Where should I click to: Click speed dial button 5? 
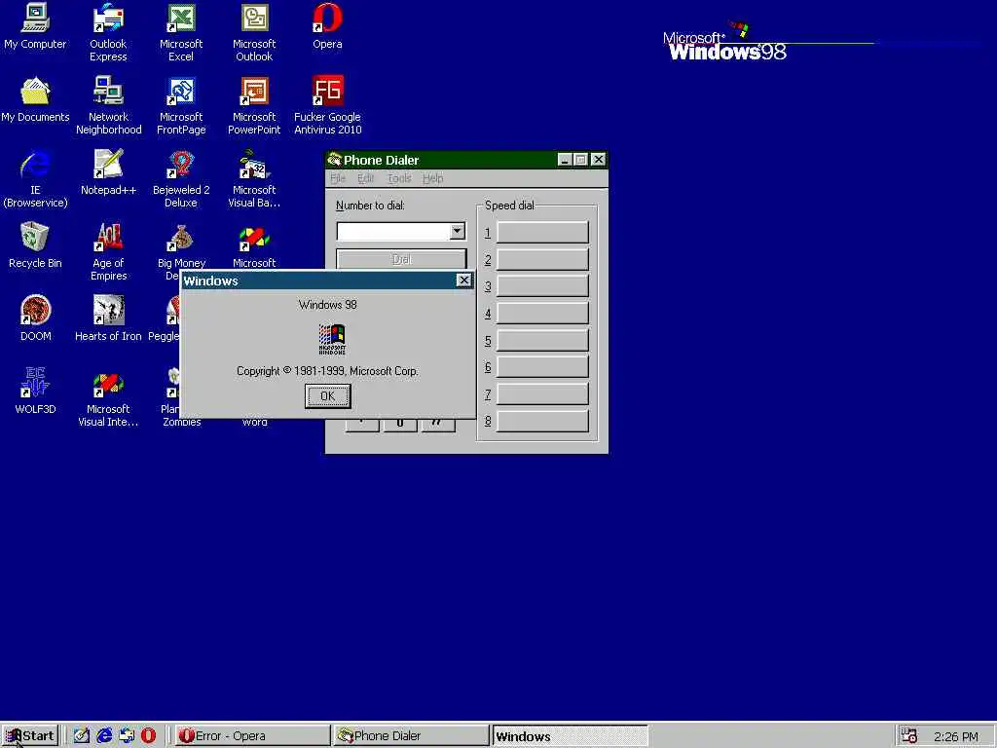tap(542, 340)
